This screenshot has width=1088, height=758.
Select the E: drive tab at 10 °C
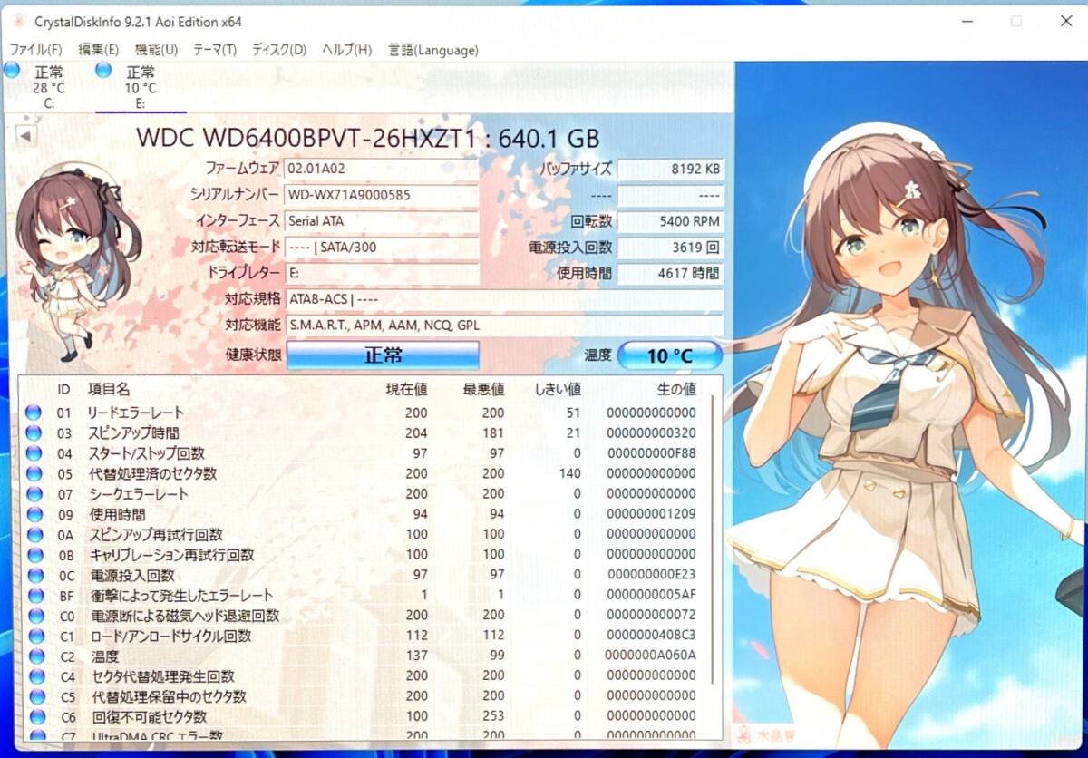(141, 86)
